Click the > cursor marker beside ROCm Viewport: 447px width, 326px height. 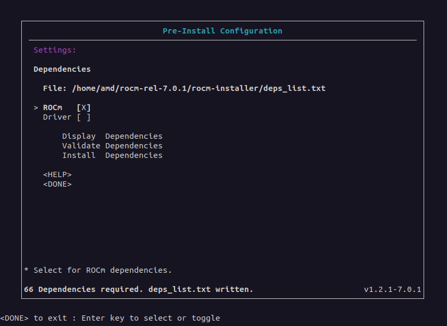click(x=36, y=108)
